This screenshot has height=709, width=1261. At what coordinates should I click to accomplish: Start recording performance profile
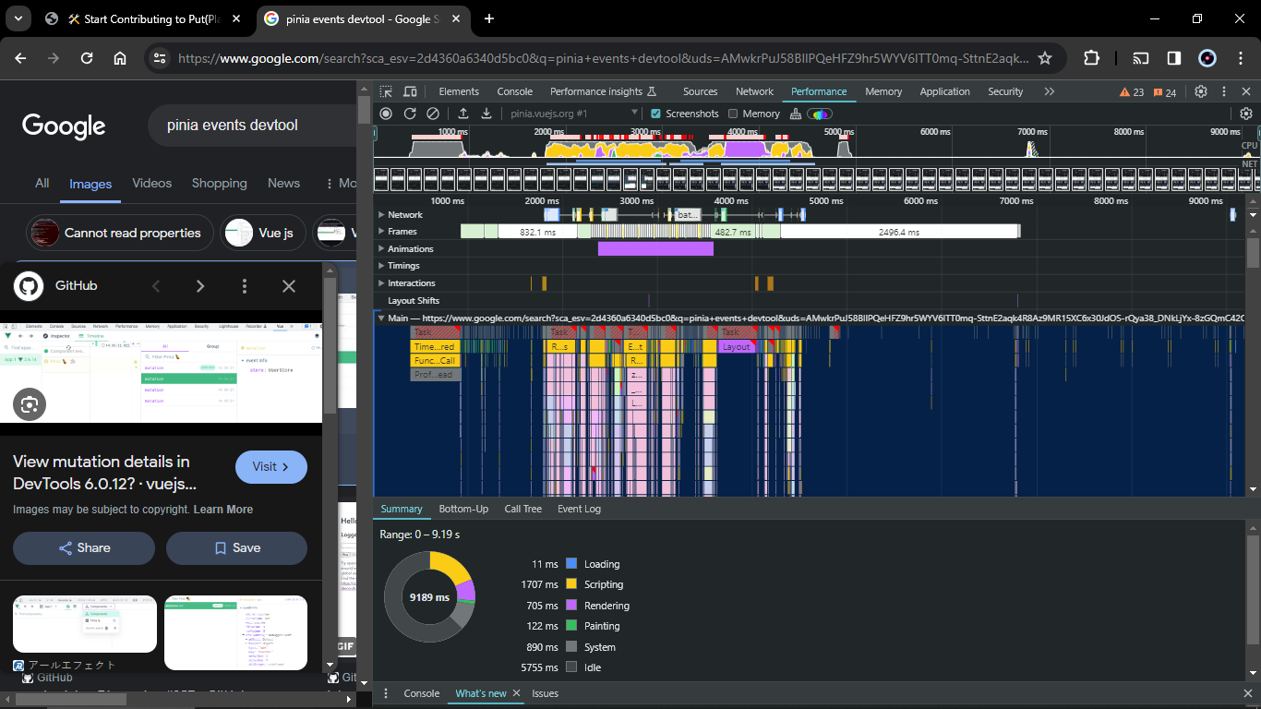386,114
